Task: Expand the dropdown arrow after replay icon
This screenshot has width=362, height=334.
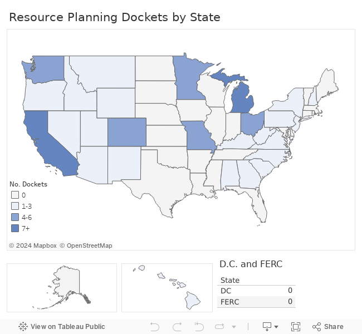Action: tap(234, 327)
